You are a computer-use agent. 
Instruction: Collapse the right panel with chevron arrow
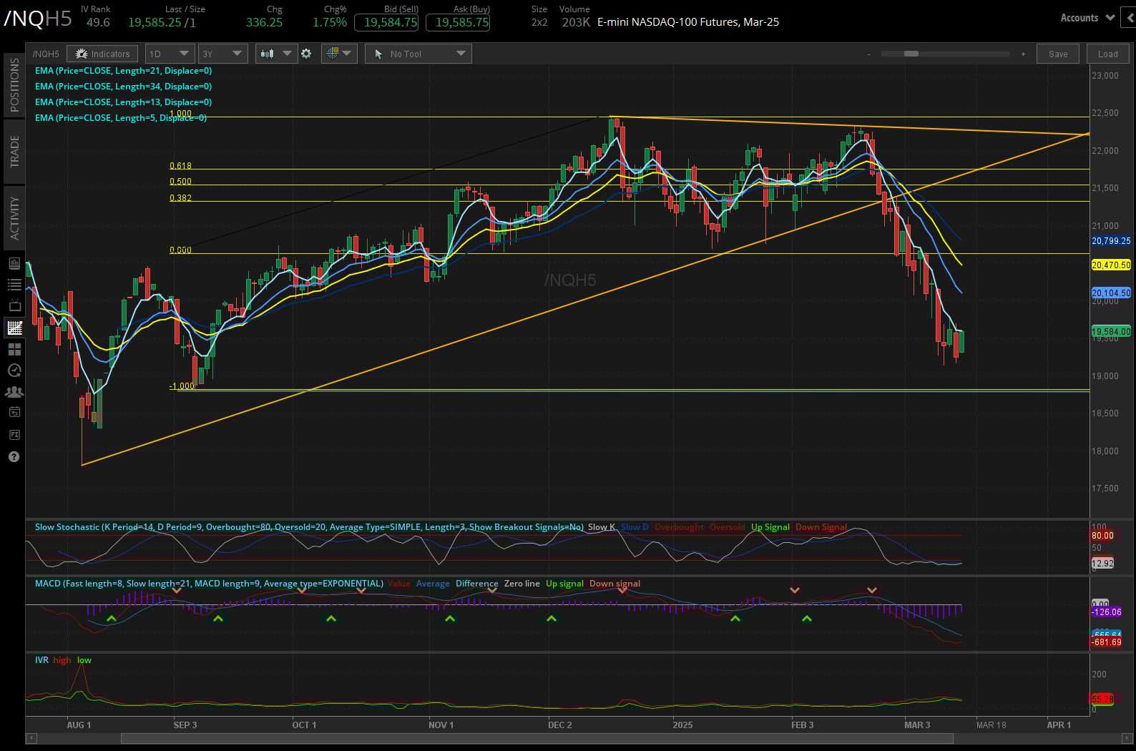point(1131,18)
